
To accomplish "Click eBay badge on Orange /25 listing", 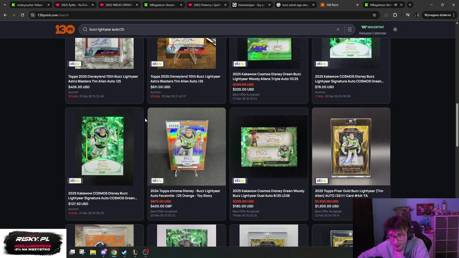I will coord(157,181).
